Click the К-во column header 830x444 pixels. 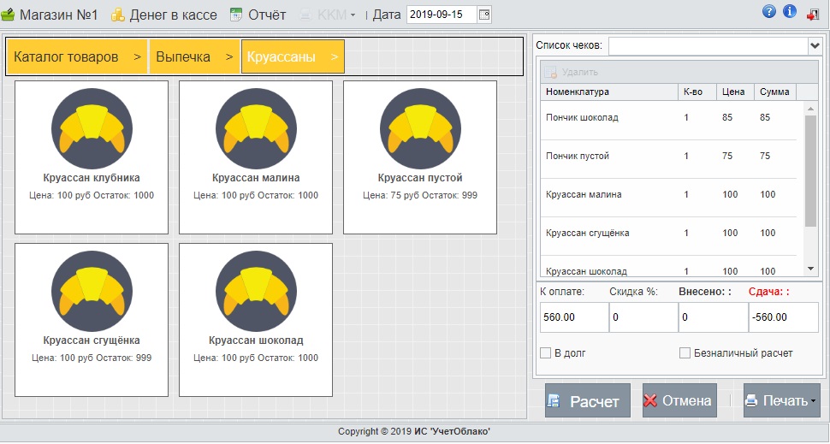point(697,92)
